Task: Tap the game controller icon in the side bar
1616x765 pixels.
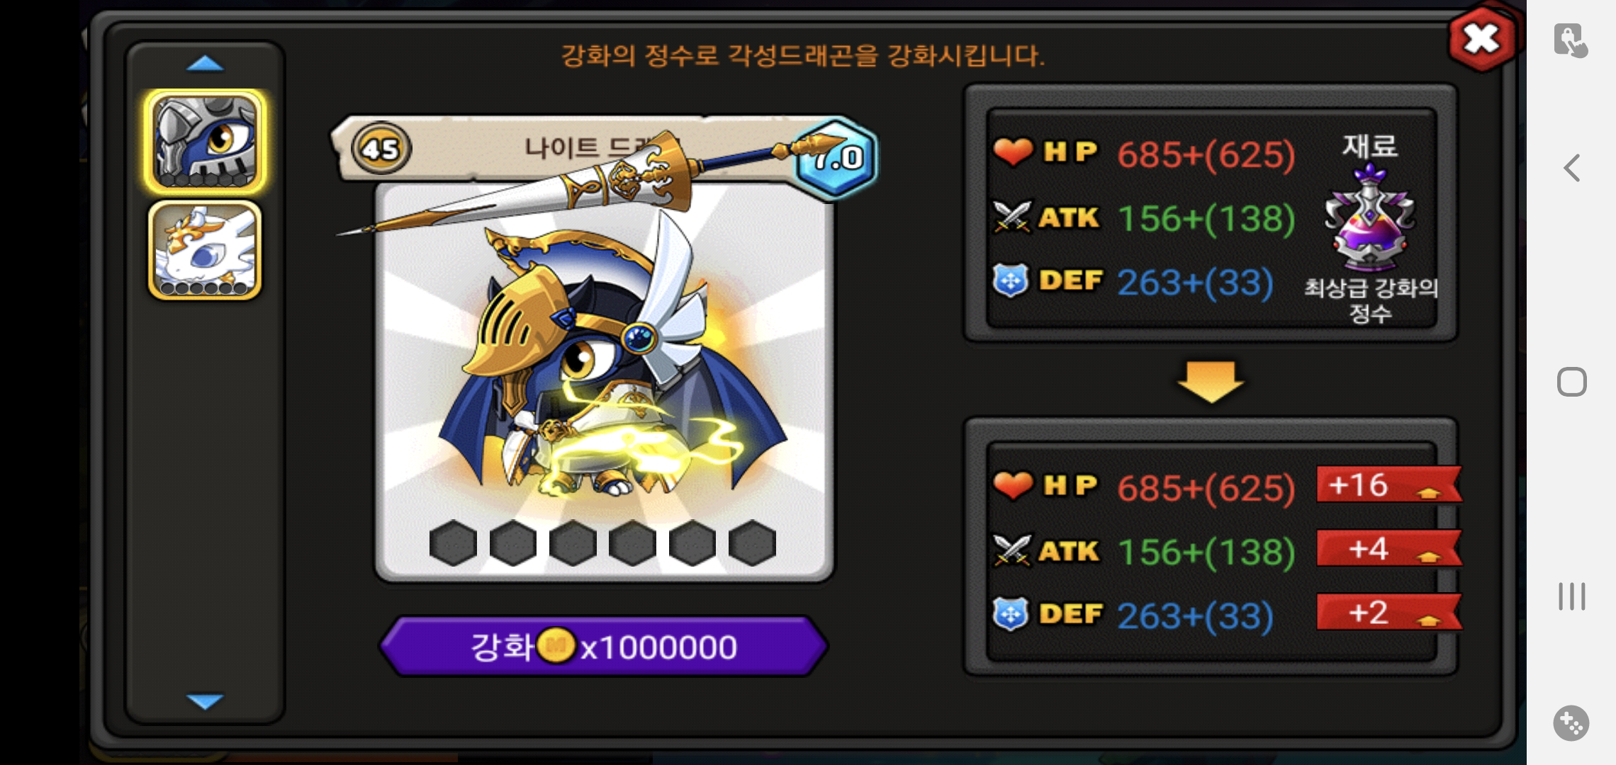Action: [1571, 723]
